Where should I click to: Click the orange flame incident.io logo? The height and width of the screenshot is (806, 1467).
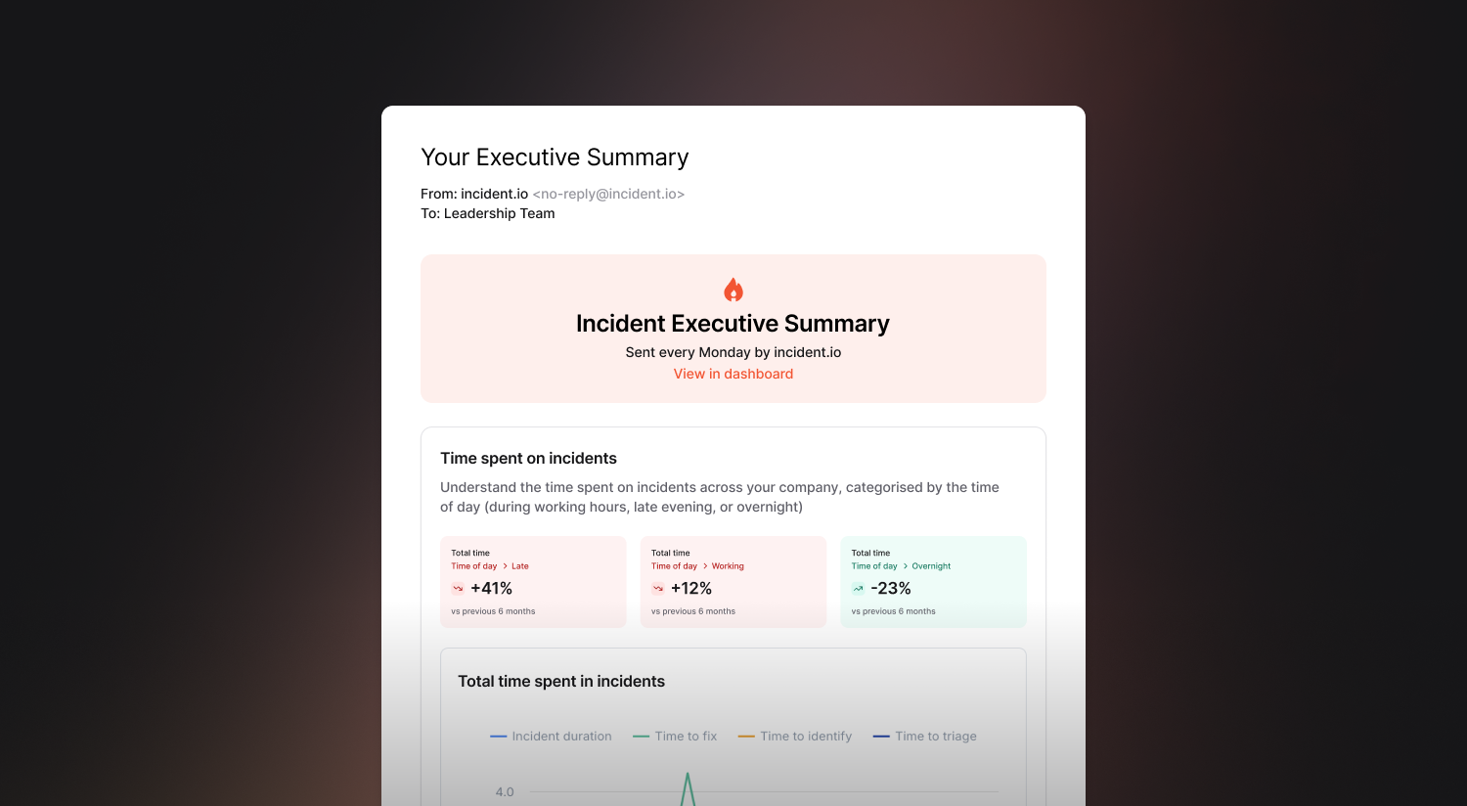pos(733,290)
